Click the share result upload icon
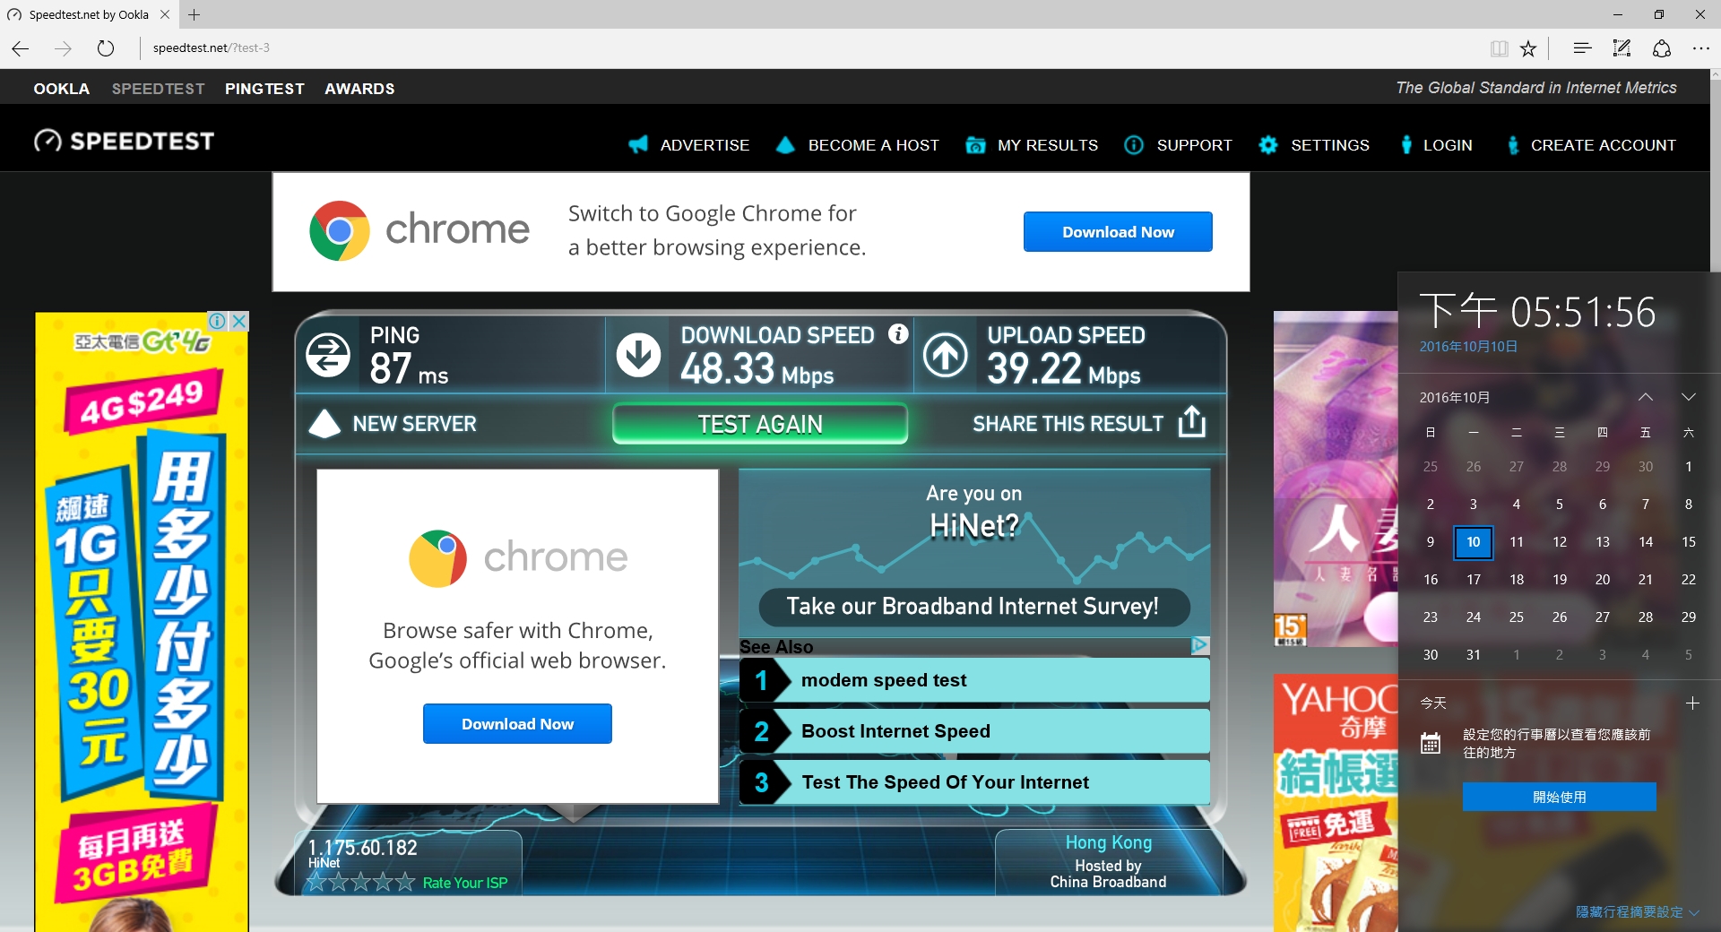Image resolution: width=1721 pixels, height=932 pixels. pyautogui.click(x=1191, y=421)
